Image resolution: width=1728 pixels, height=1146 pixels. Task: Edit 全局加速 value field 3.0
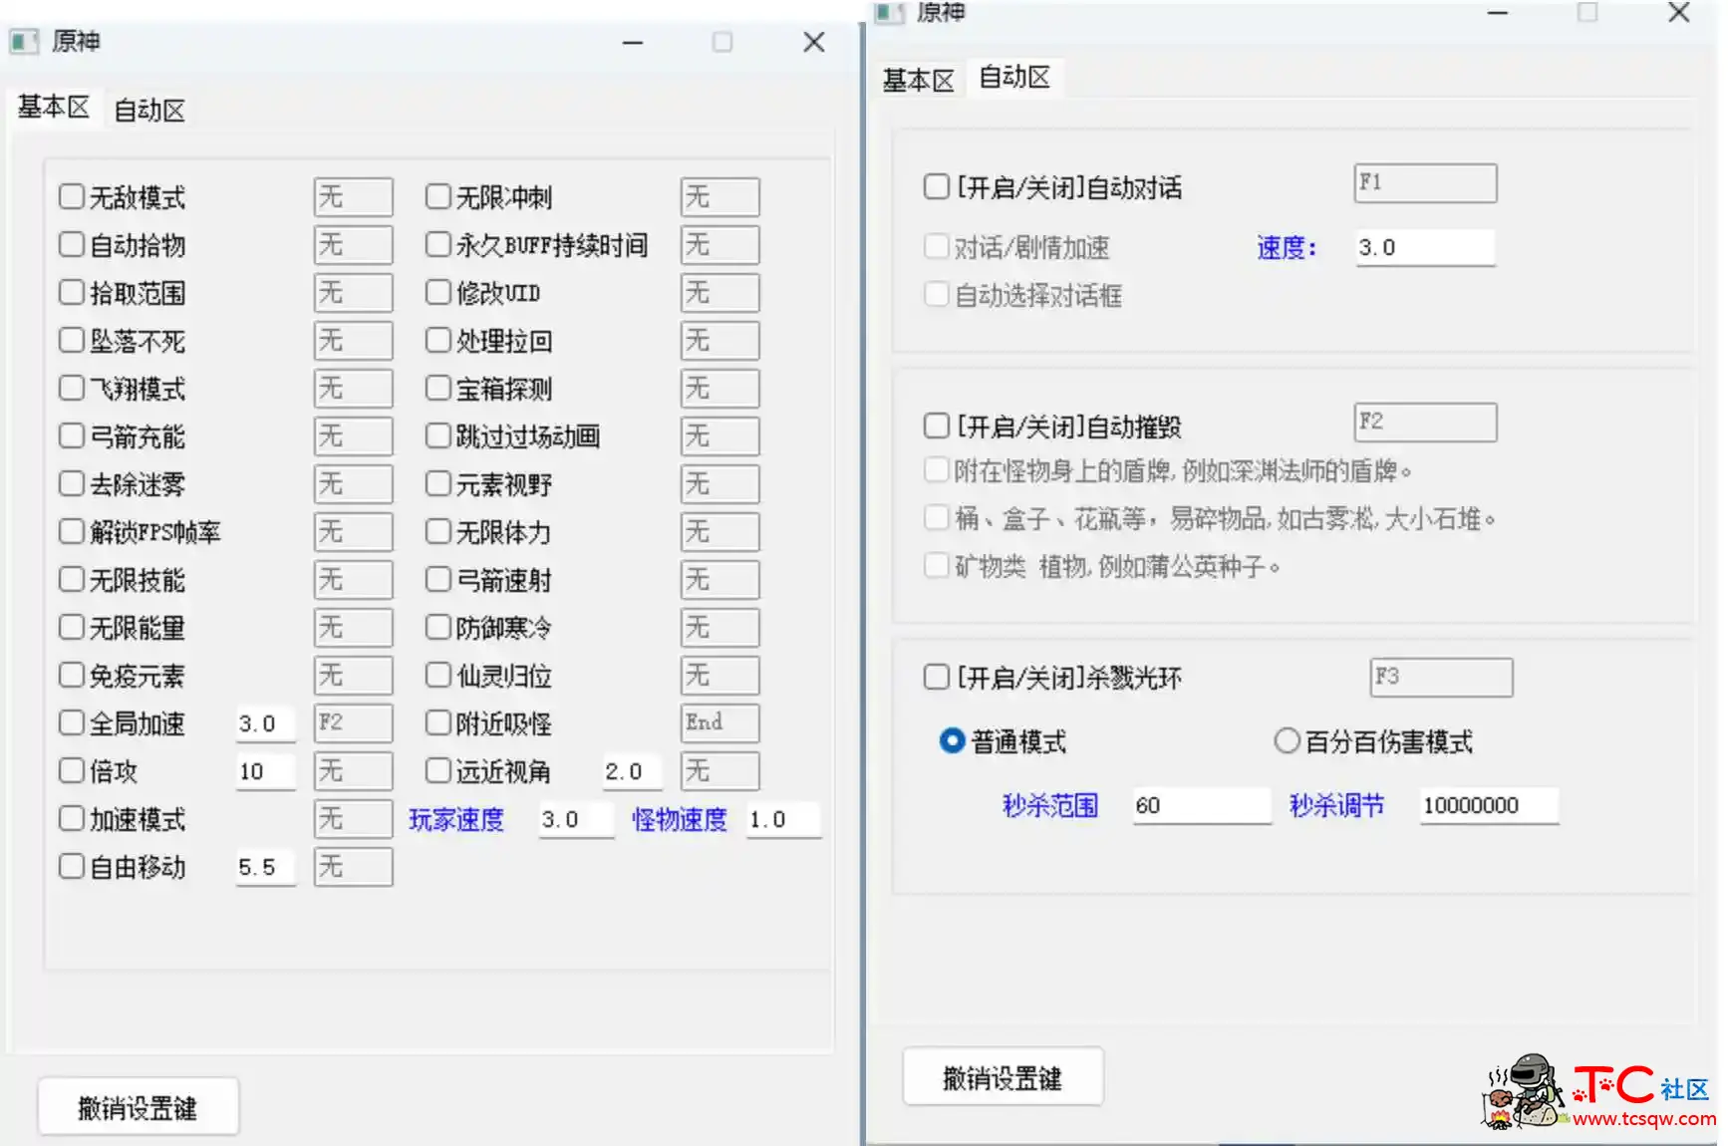click(266, 723)
